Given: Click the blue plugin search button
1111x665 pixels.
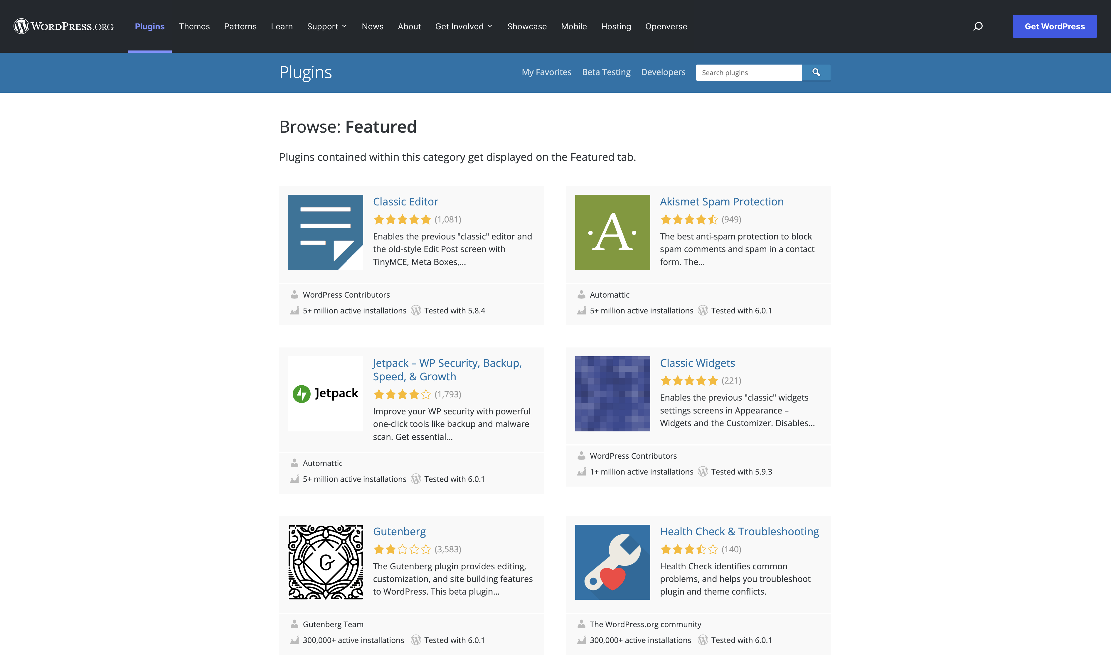Looking at the screenshot, I should (816, 72).
